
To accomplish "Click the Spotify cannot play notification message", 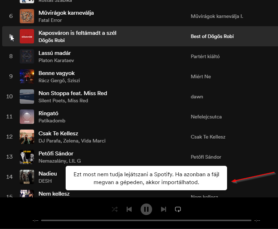I will tap(146, 178).
